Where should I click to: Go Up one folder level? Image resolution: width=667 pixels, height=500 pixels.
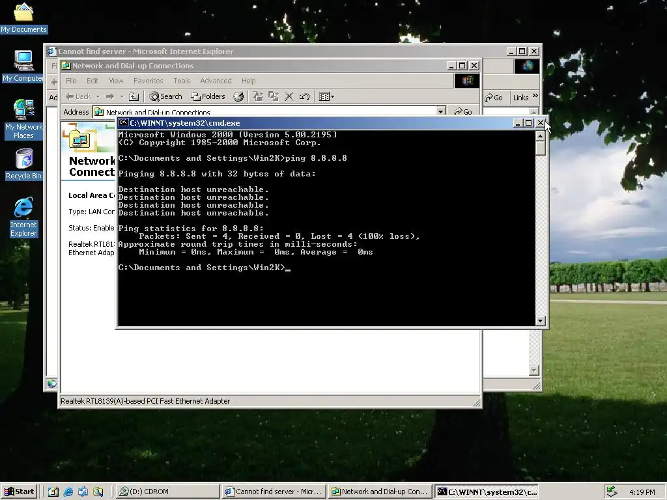(x=134, y=97)
